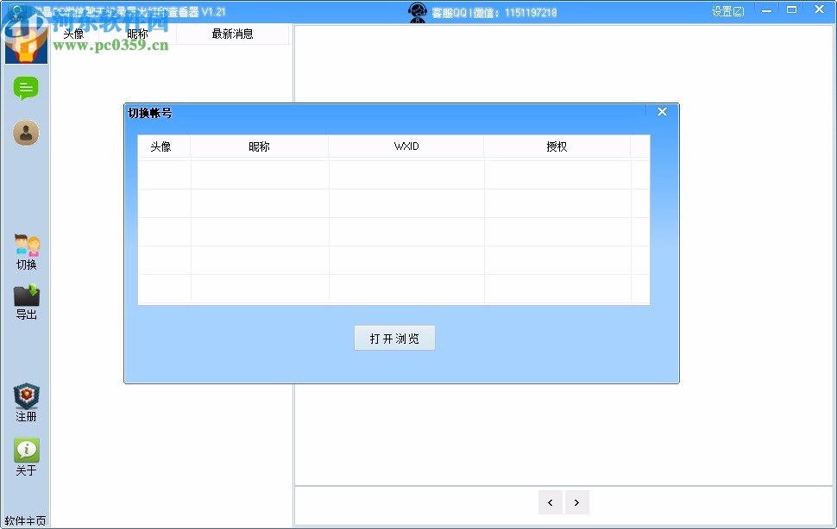
Task: Click the 授权 column header
Action: (557, 146)
